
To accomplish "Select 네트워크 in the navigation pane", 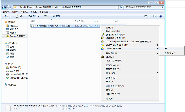I will tap(10, 85).
